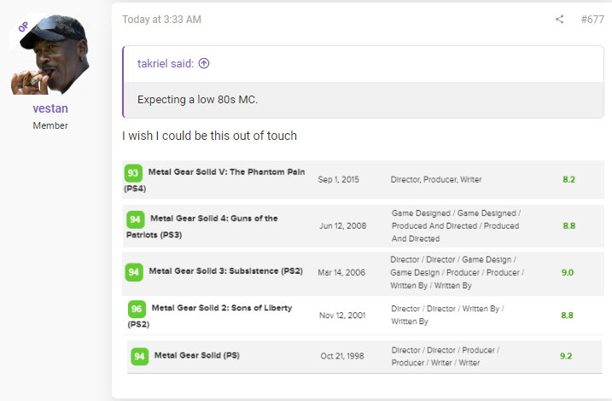Open the takriel said quote link
Screen dimensions: 612x401
pos(165,64)
